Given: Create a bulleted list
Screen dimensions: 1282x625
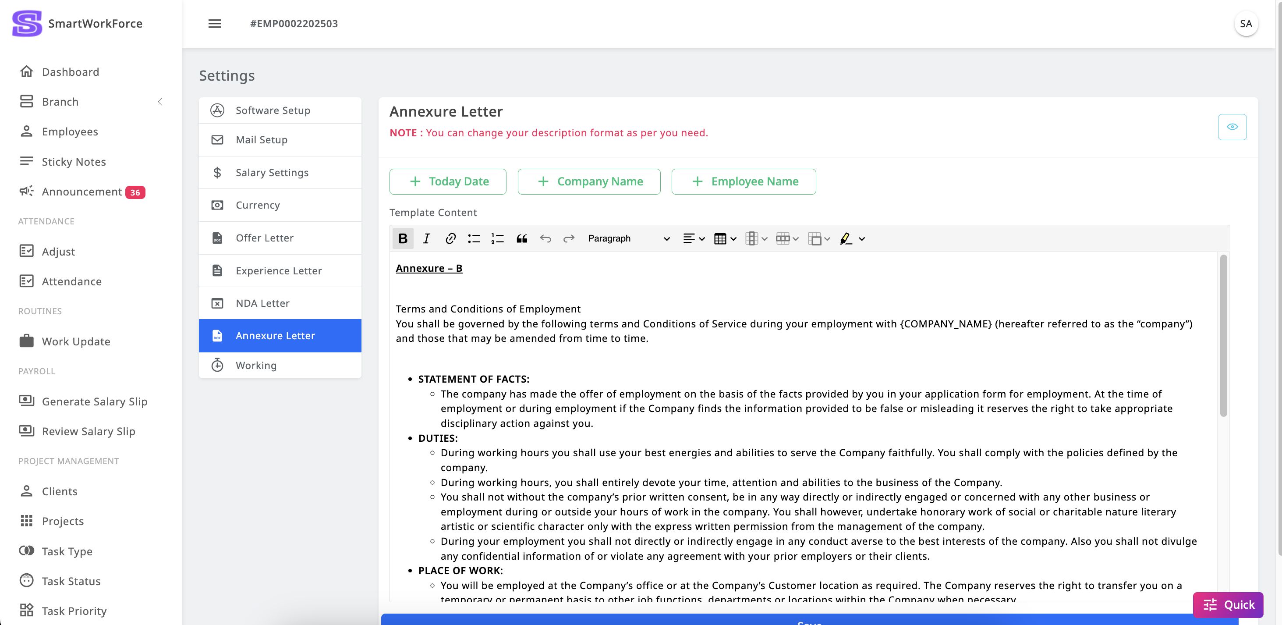Looking at the screenshot, I should click(474, 238).
